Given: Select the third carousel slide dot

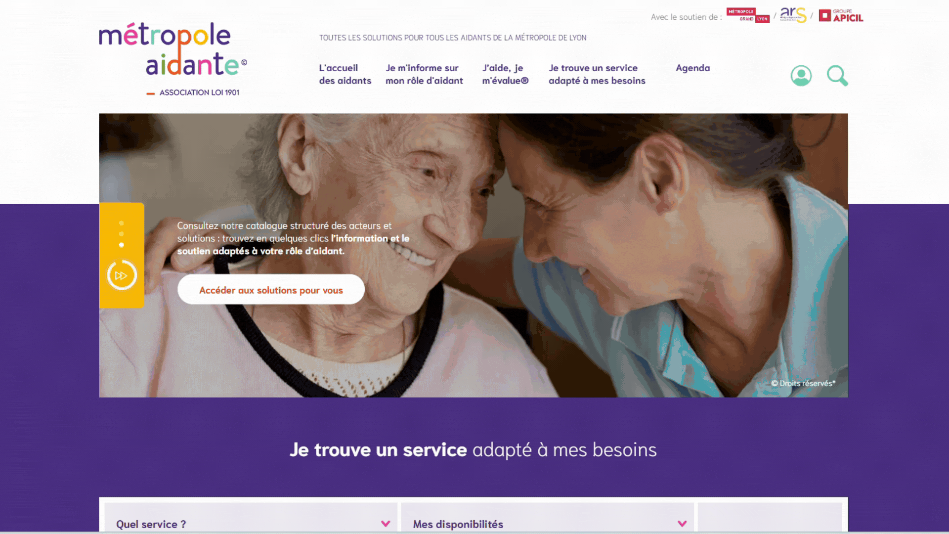Looking at the screenshot, I should click(x=122, y=245).
